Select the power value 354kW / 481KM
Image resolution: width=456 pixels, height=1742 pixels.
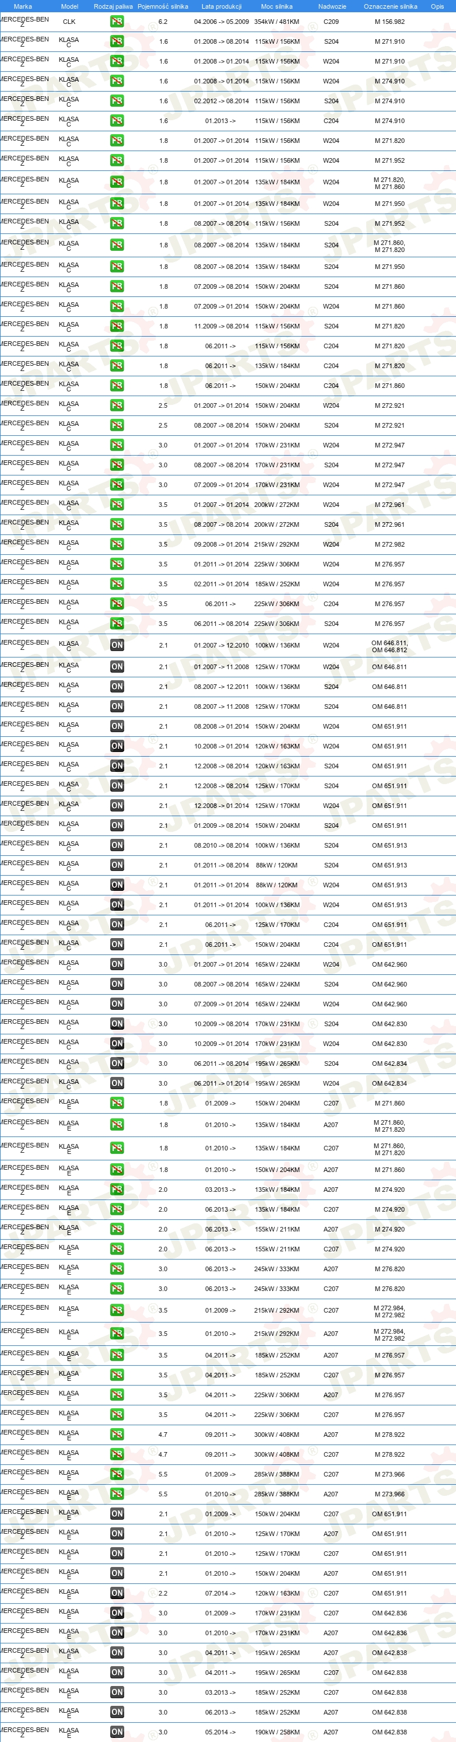point(277,22)
